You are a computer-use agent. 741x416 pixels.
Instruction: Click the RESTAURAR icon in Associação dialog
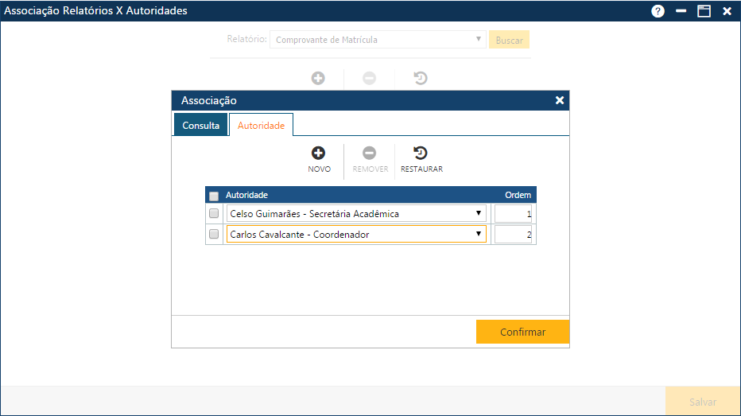pos(420,153)
